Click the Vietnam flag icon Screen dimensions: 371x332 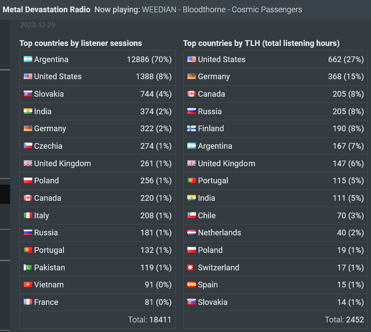[x=28, y=284]
